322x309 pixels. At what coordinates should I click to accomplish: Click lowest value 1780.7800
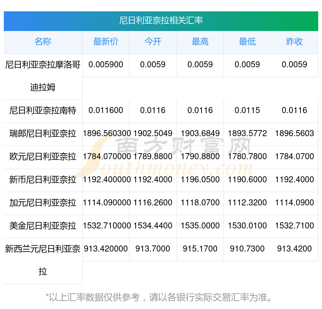tap(247, 157)
